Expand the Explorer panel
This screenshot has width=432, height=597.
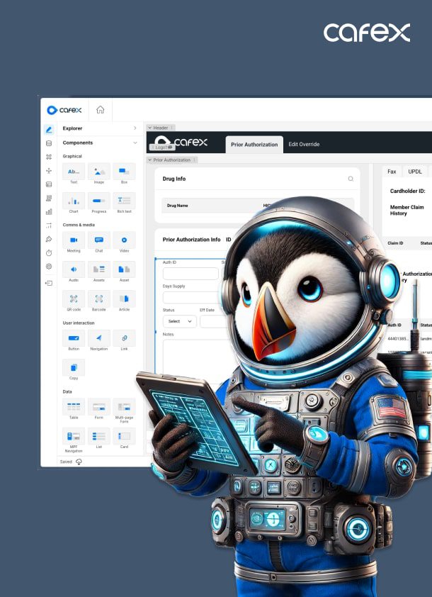135,128
